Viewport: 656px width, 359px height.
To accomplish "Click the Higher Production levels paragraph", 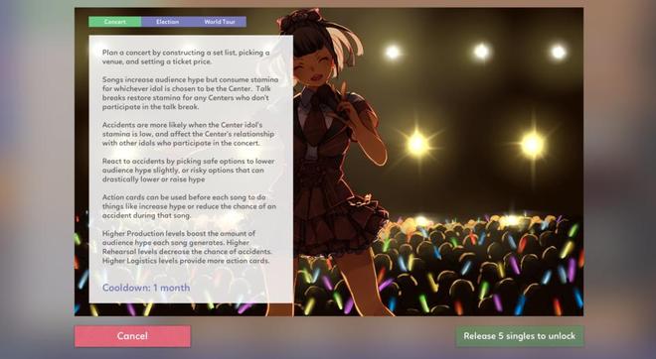I will coord(187,247).
